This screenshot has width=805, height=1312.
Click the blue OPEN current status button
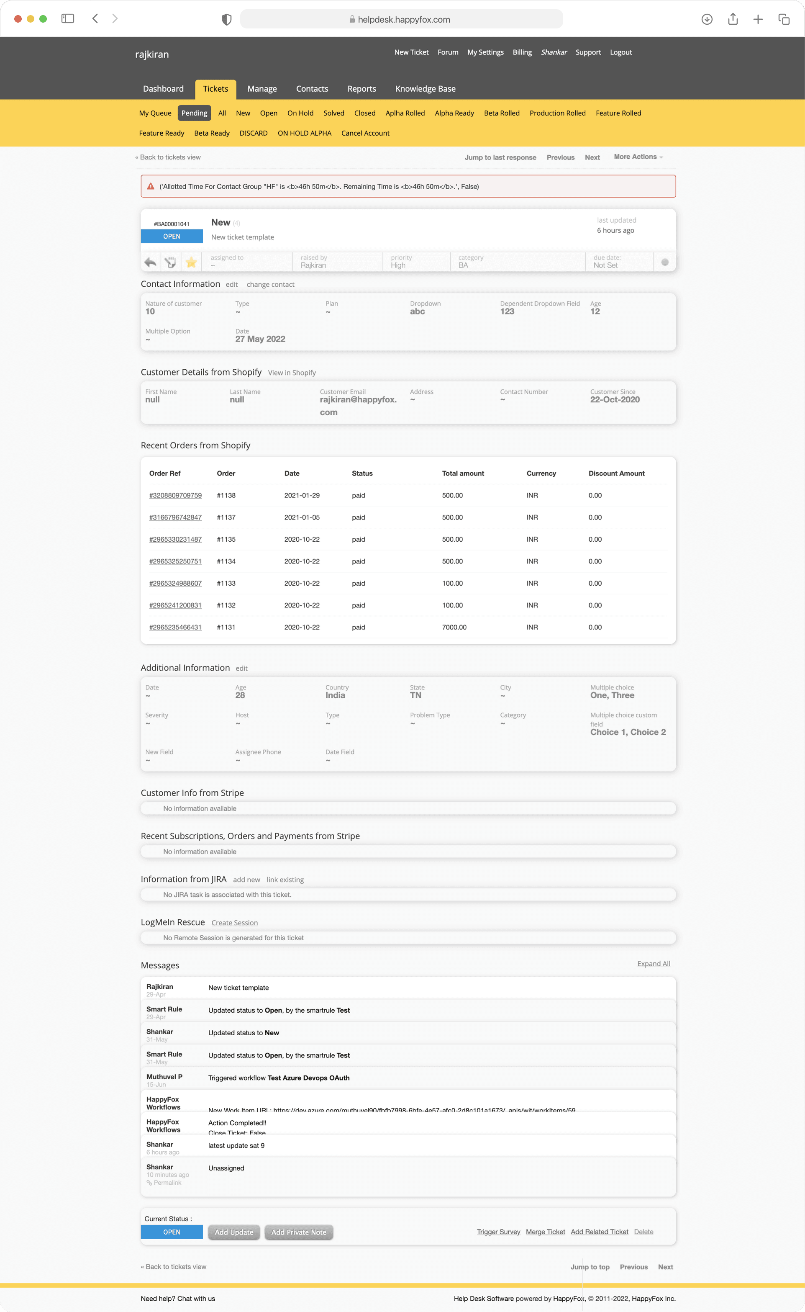172,1232
